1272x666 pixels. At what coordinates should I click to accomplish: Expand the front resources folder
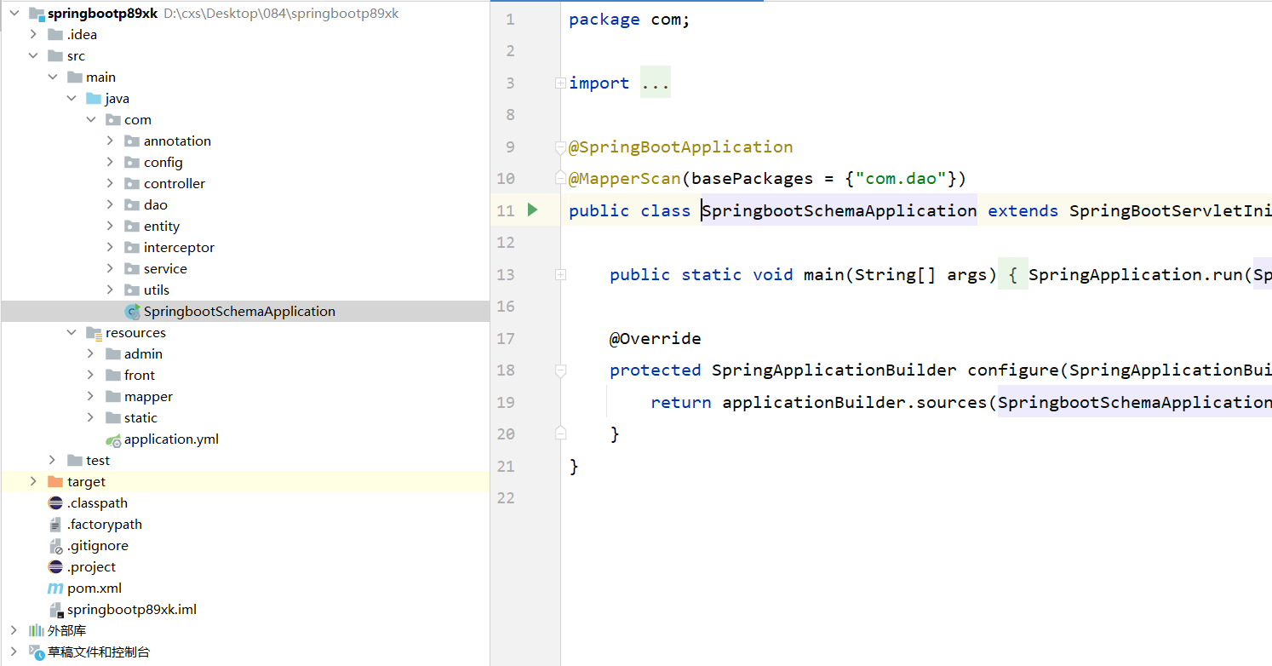click(x=91, y=376)
